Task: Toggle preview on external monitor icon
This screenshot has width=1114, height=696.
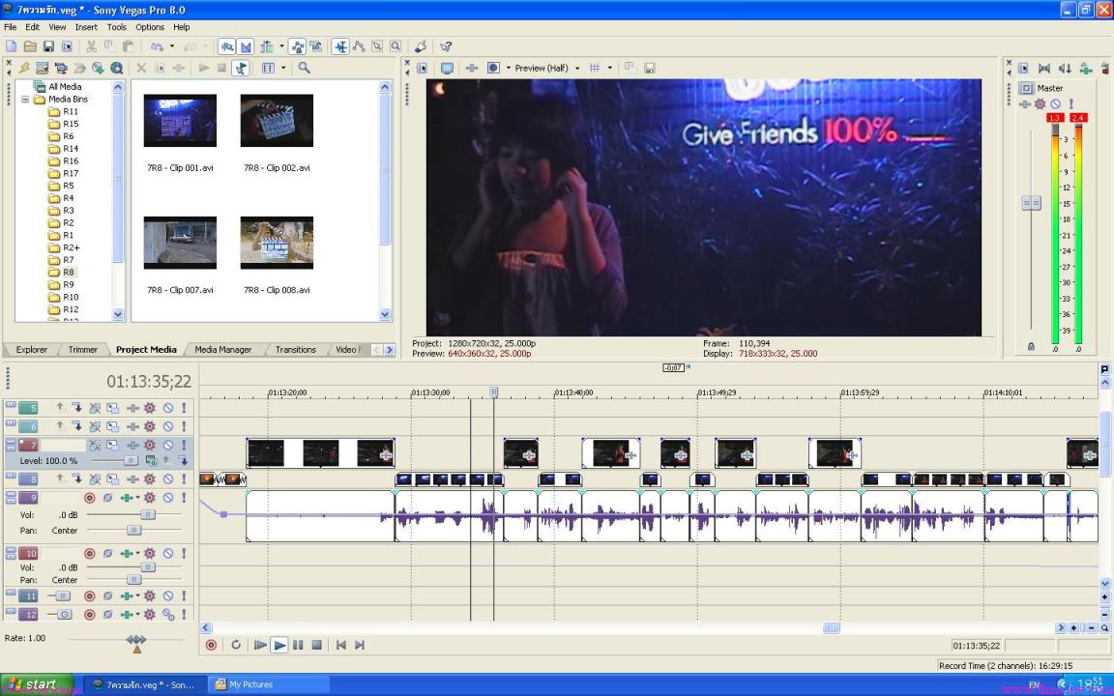Action: pos(447,69)
